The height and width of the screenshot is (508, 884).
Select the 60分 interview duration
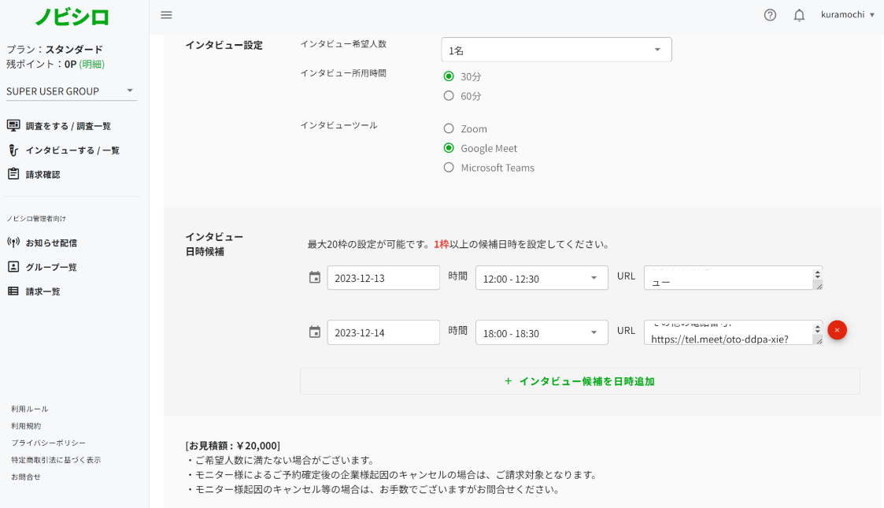449,96
